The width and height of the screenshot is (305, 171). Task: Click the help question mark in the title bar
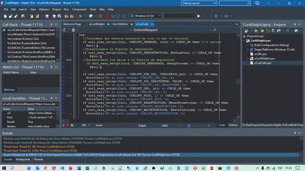[x=268, y=3]
